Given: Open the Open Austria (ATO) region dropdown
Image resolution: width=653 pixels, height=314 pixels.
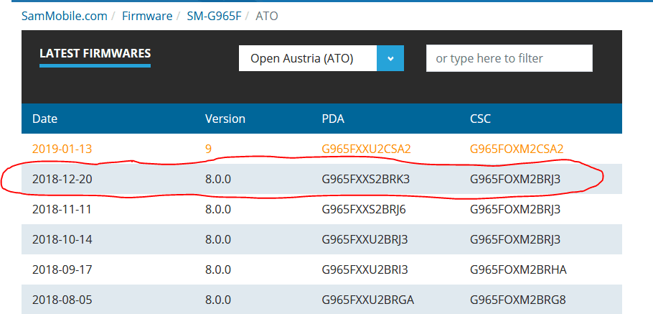Looking at the screenshot, I should (x=321, y=58).
